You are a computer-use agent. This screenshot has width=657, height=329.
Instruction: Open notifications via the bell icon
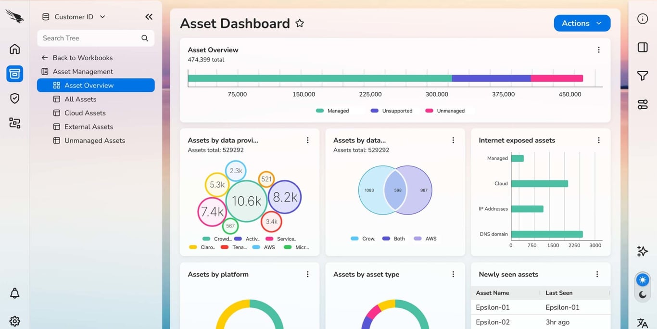(14, 293)
